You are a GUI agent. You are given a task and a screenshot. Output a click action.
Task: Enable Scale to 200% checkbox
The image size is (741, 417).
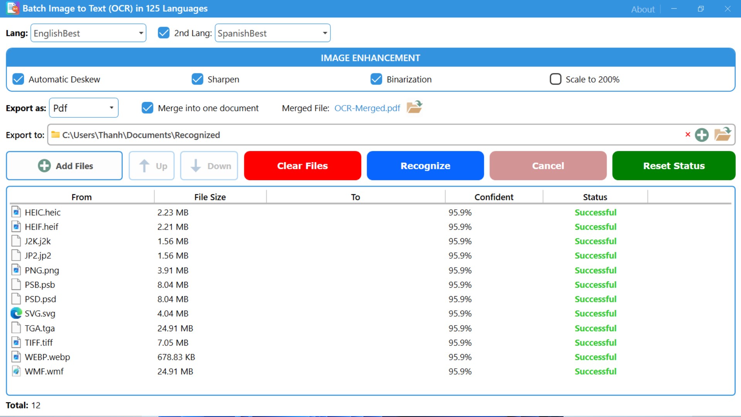pyautogui.click(x=555, y=79)
